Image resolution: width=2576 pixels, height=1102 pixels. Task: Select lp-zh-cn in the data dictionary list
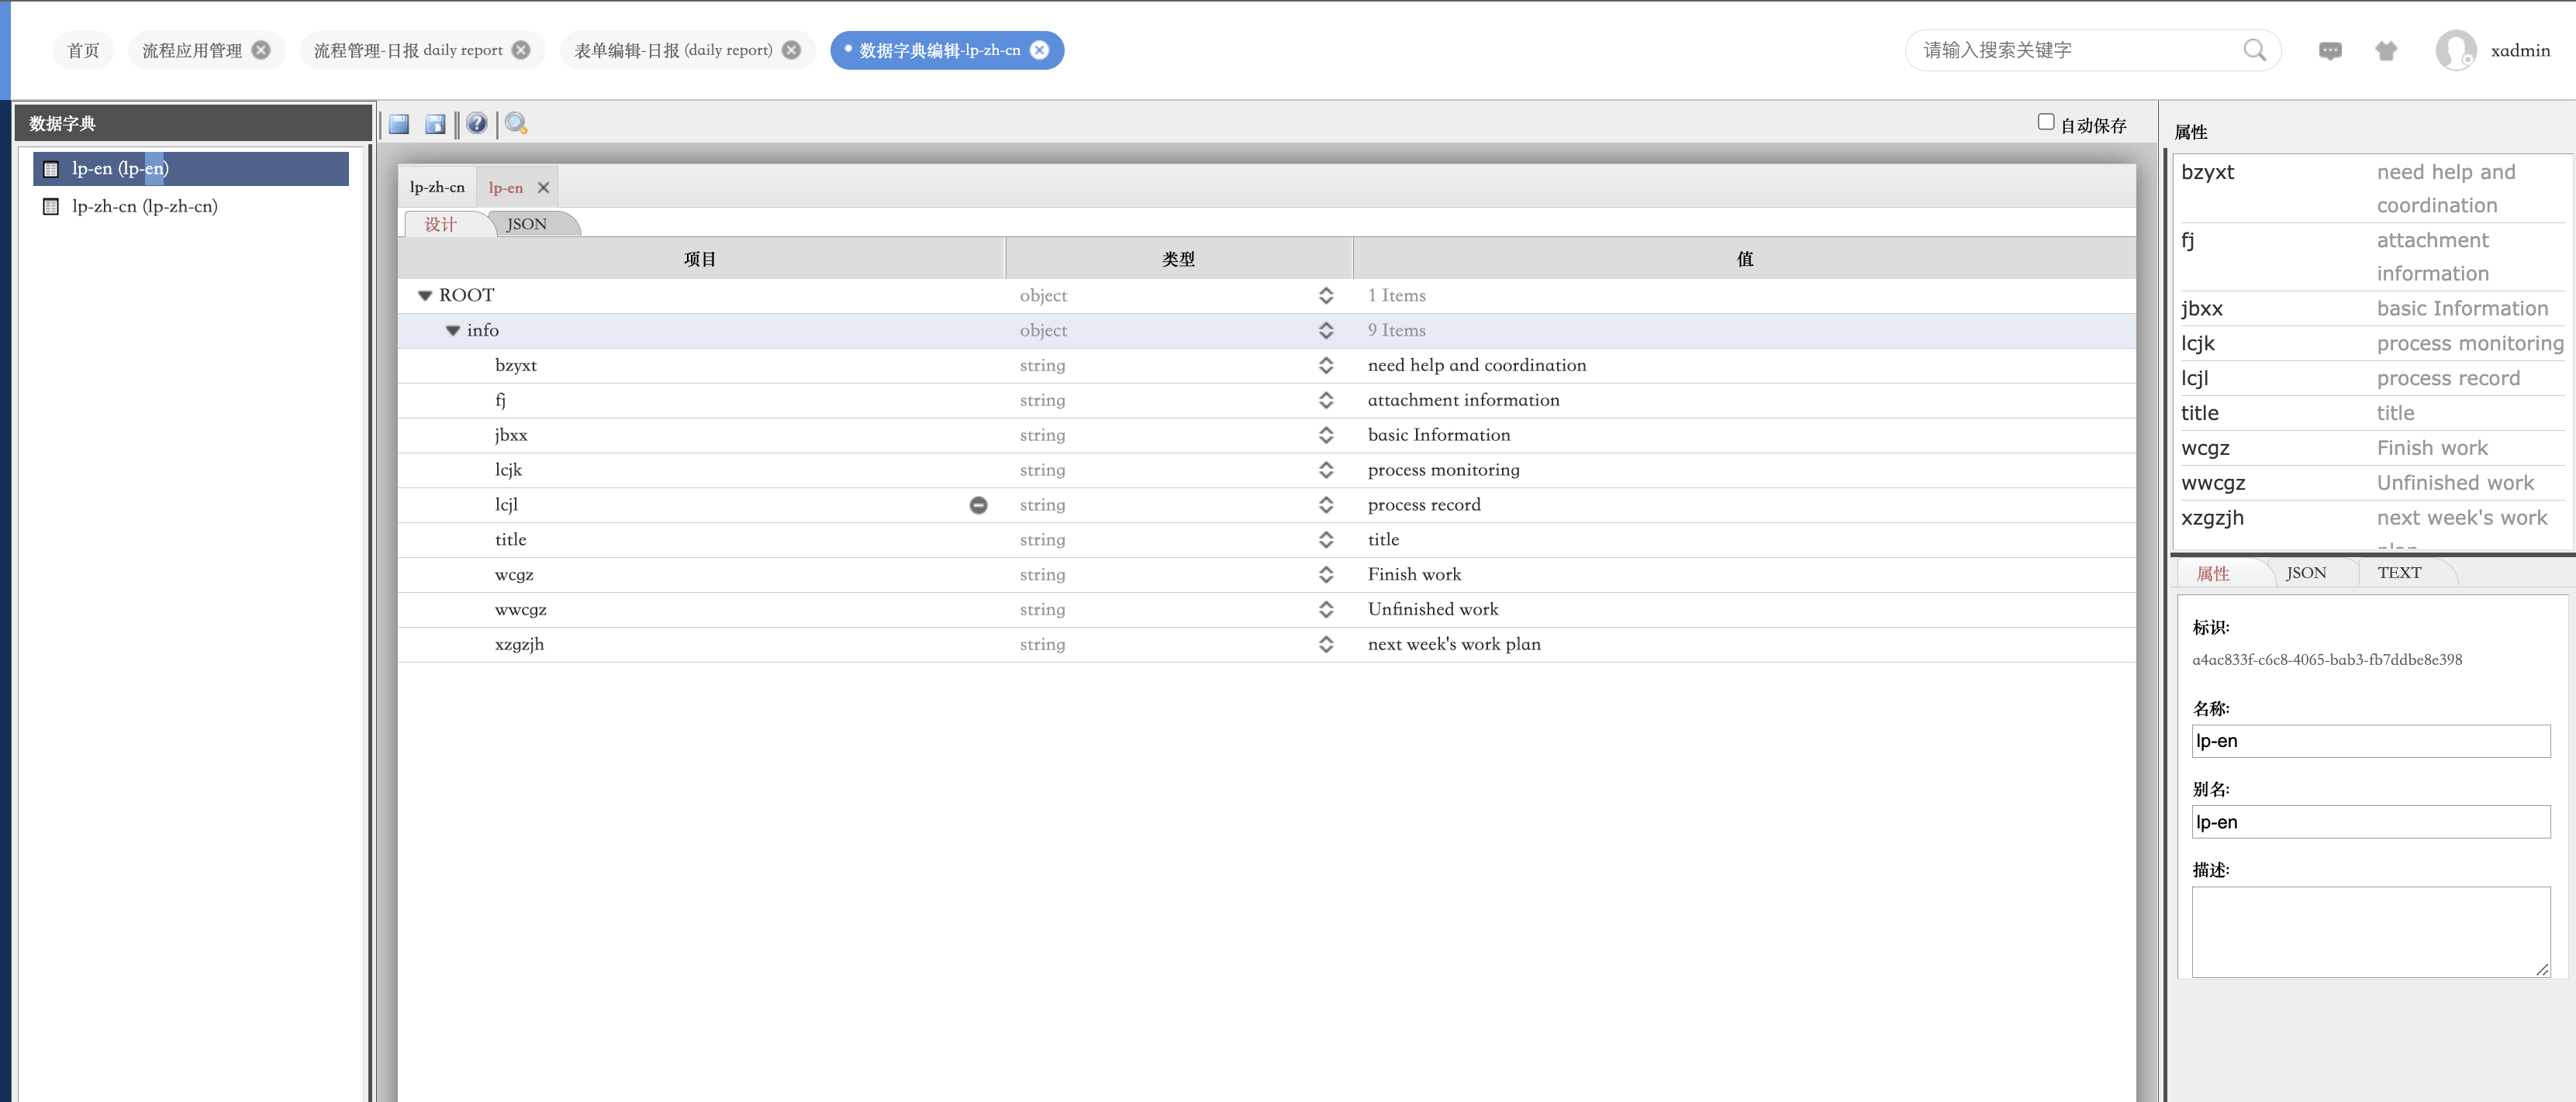[x=145, y=207]
